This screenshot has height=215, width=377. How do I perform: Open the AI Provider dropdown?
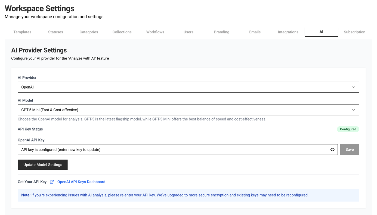click(189, 87)
